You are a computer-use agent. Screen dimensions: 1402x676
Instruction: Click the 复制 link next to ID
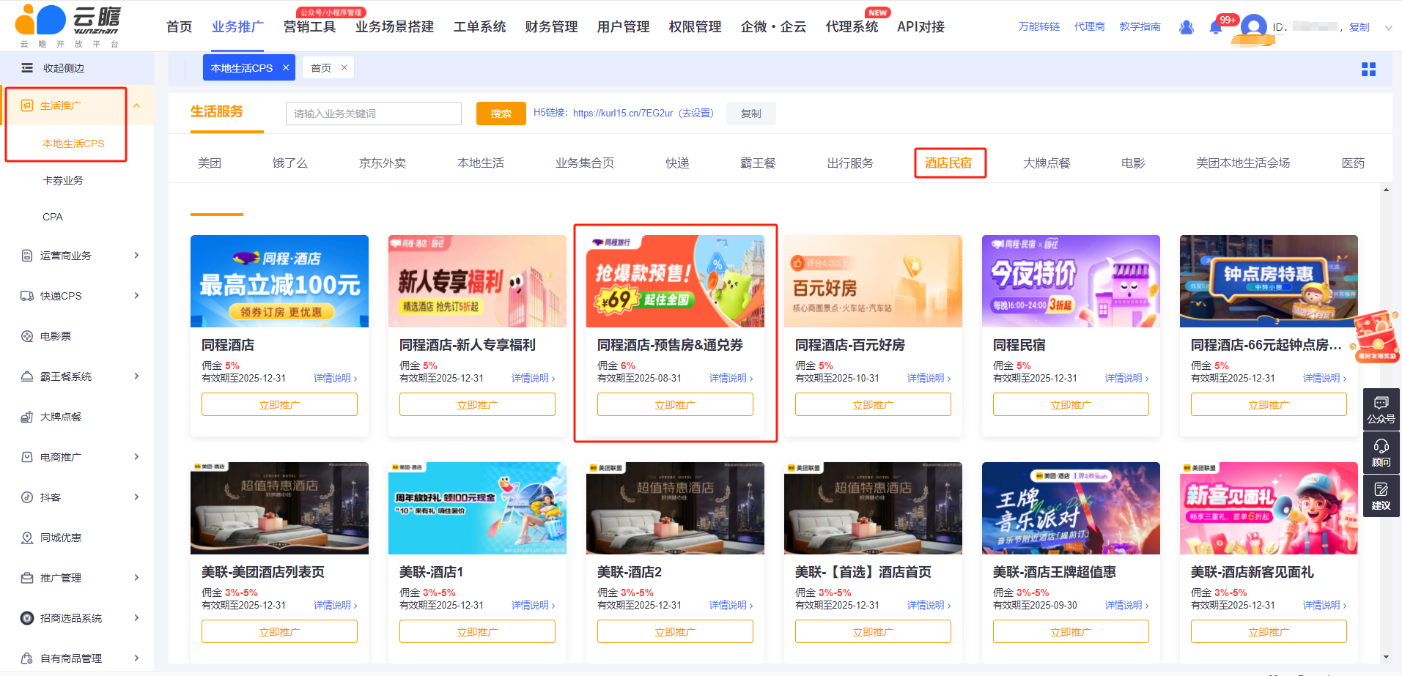click(x=1359, y=27)
